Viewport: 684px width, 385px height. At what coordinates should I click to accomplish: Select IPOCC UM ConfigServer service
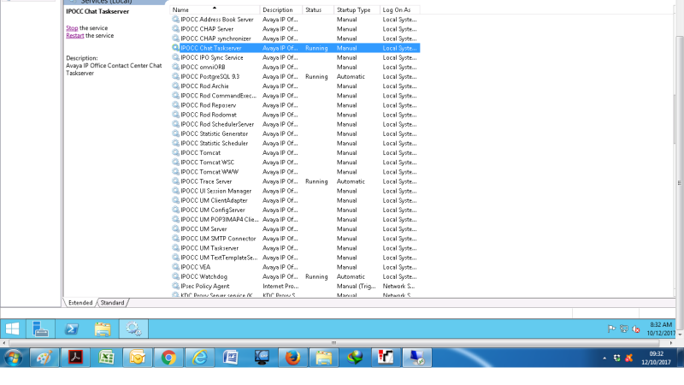295,210
